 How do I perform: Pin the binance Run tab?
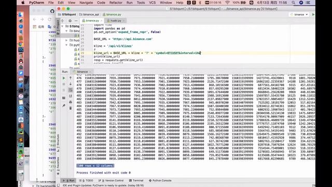[64, 105]
